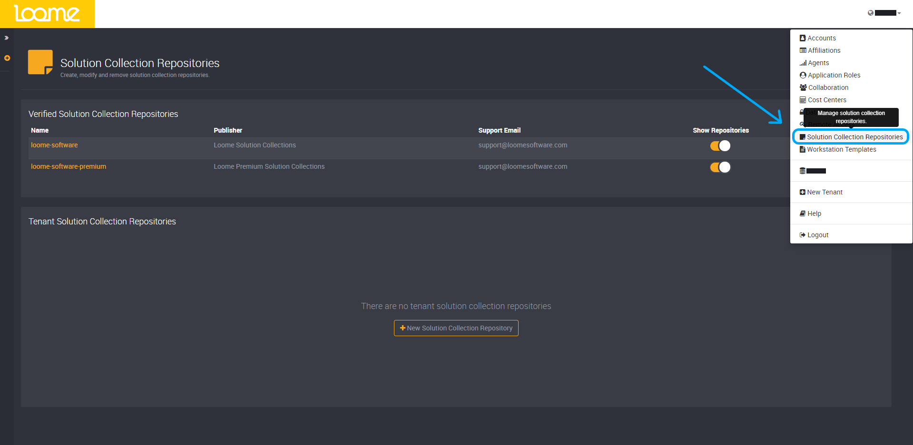Click the Agents signal icon
The image size is (913, 445).
click(803, 63)
